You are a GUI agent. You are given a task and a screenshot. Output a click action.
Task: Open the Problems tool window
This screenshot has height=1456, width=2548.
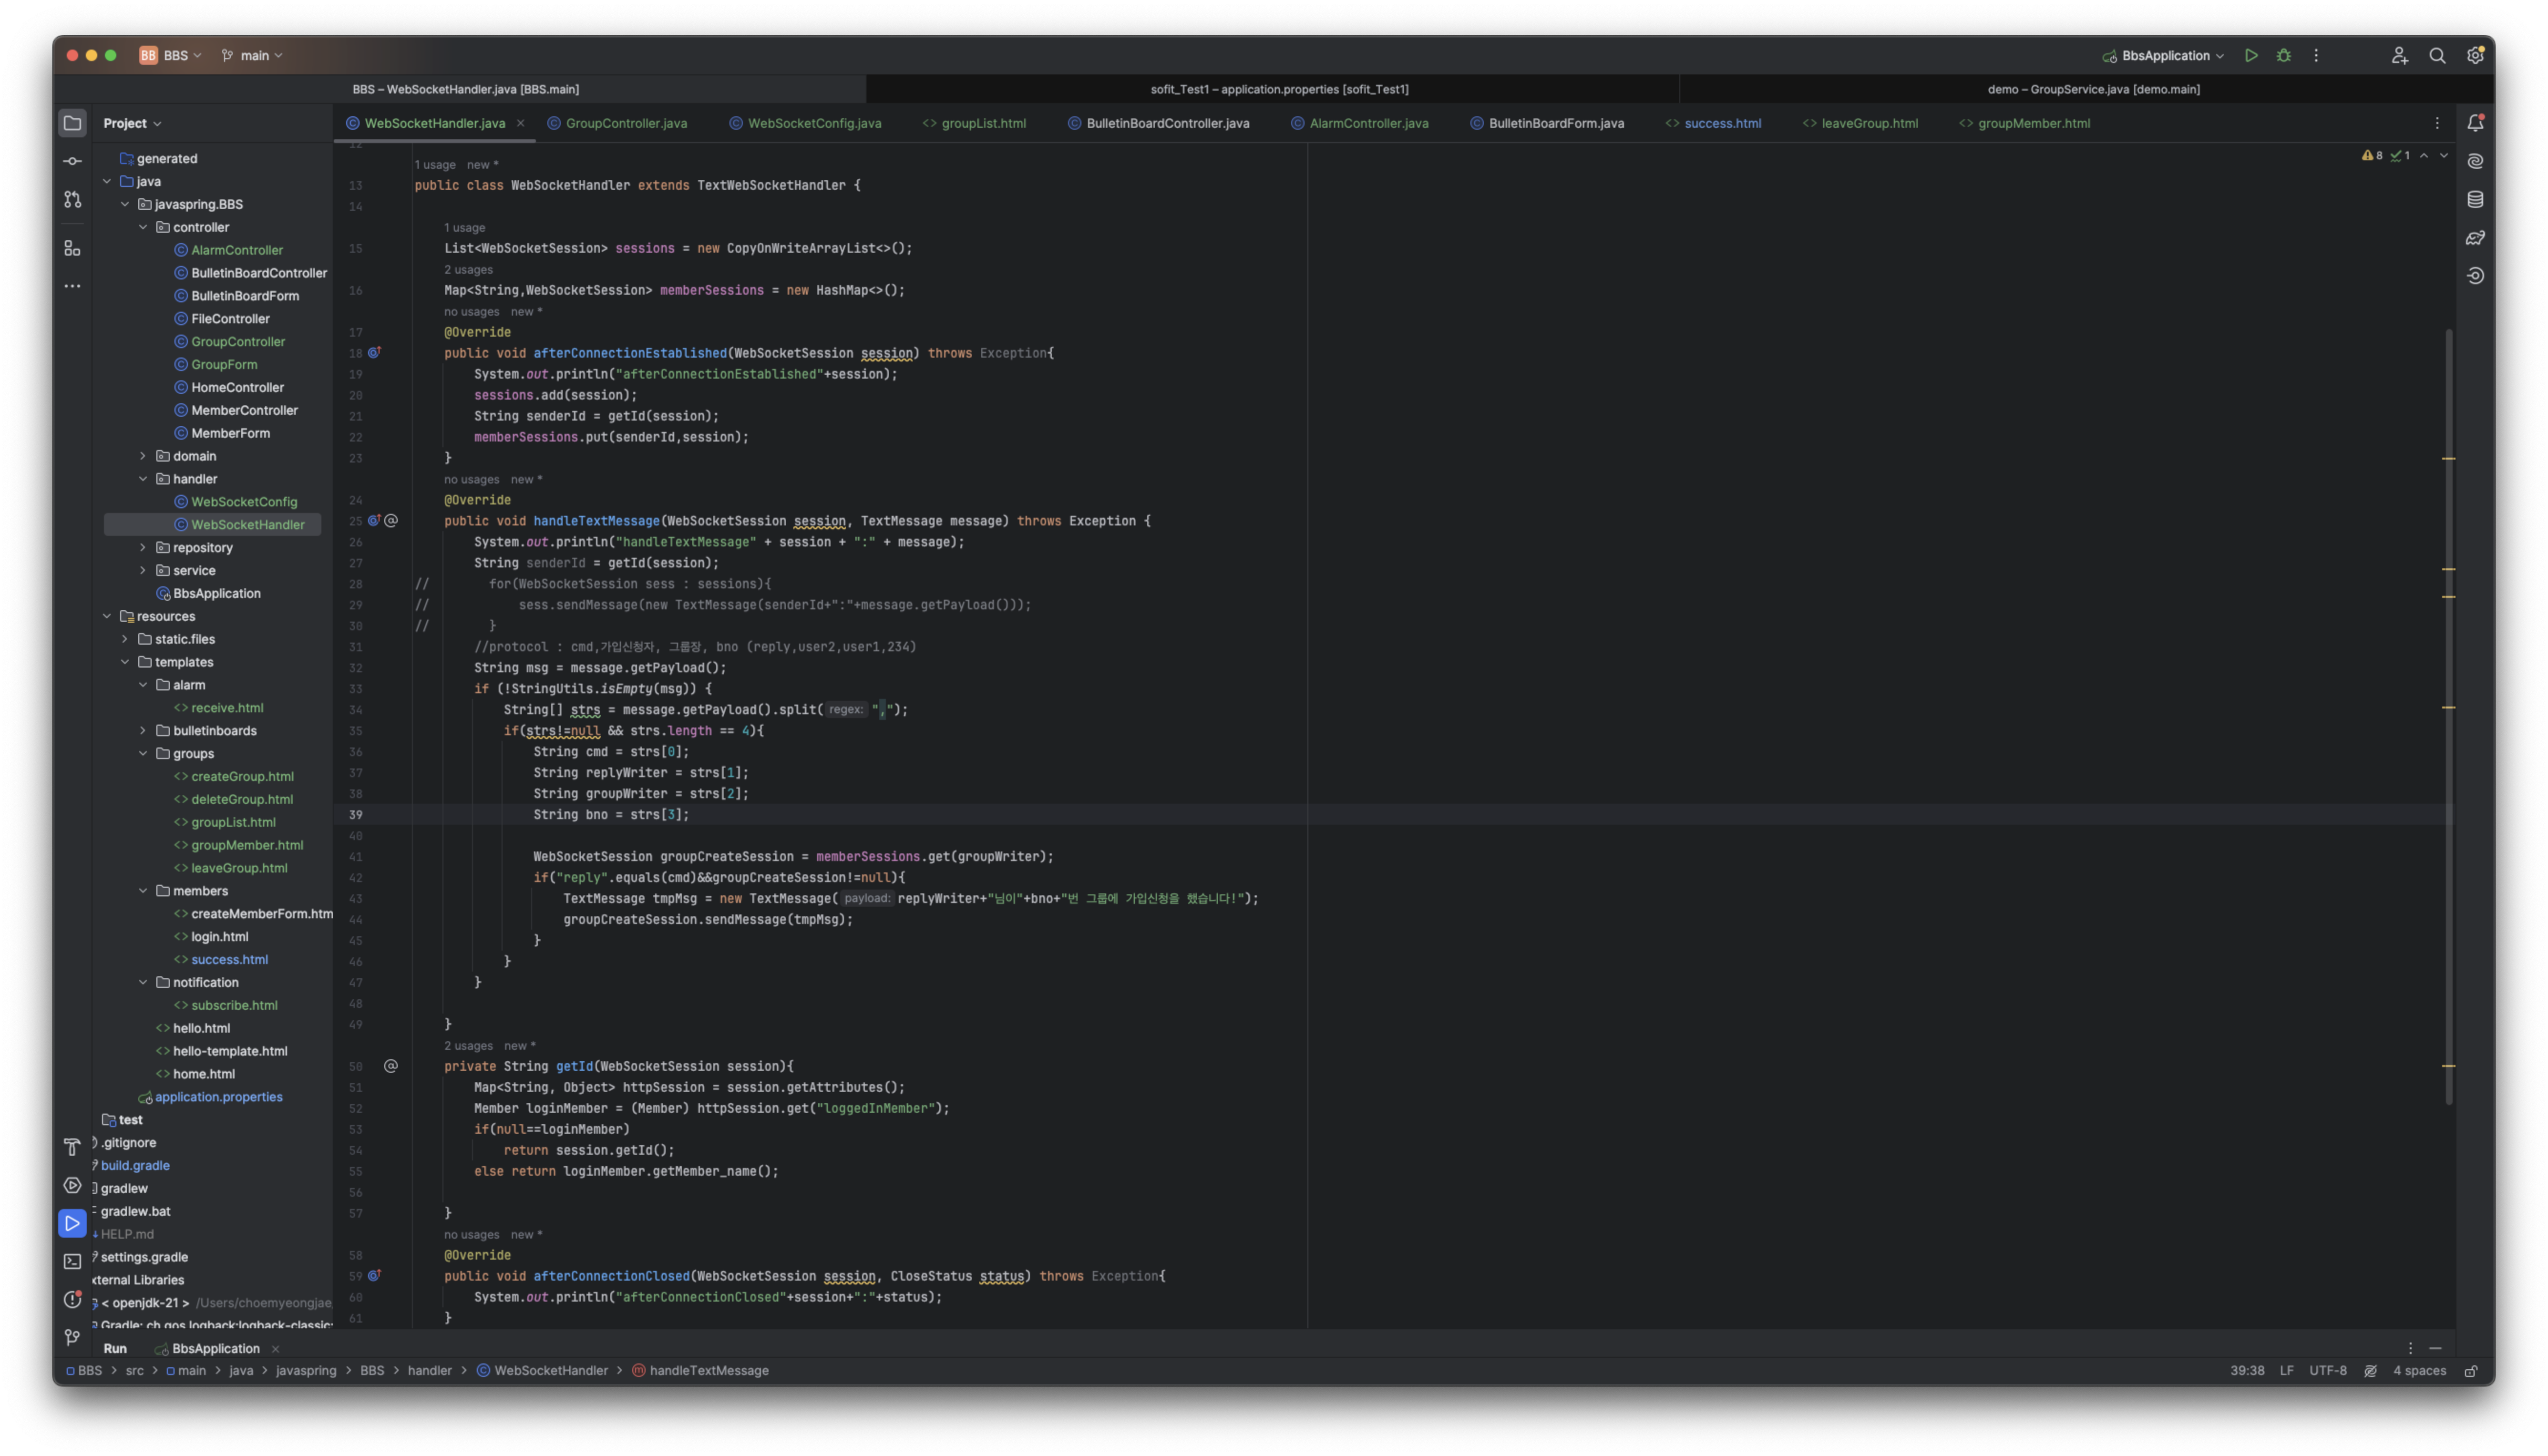coord(72,1299)
